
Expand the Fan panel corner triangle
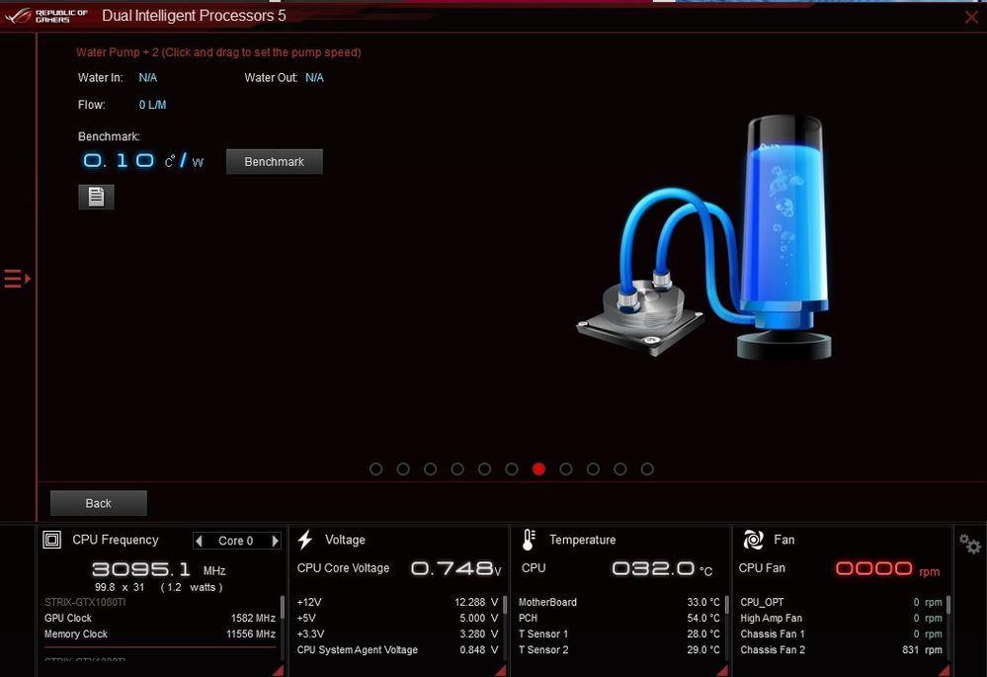[x=945, y=671]
